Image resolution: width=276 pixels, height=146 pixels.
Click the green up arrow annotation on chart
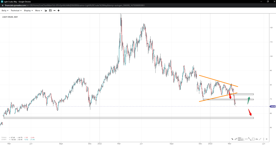tap(249, 100)
